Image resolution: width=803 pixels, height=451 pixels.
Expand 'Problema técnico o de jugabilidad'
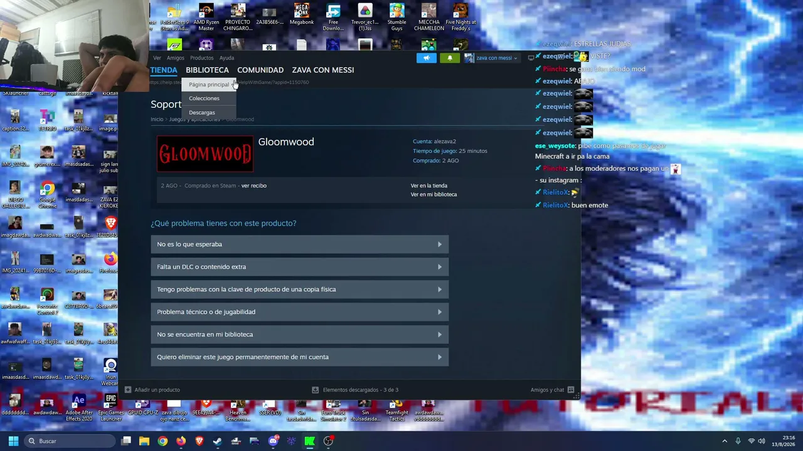300,312
